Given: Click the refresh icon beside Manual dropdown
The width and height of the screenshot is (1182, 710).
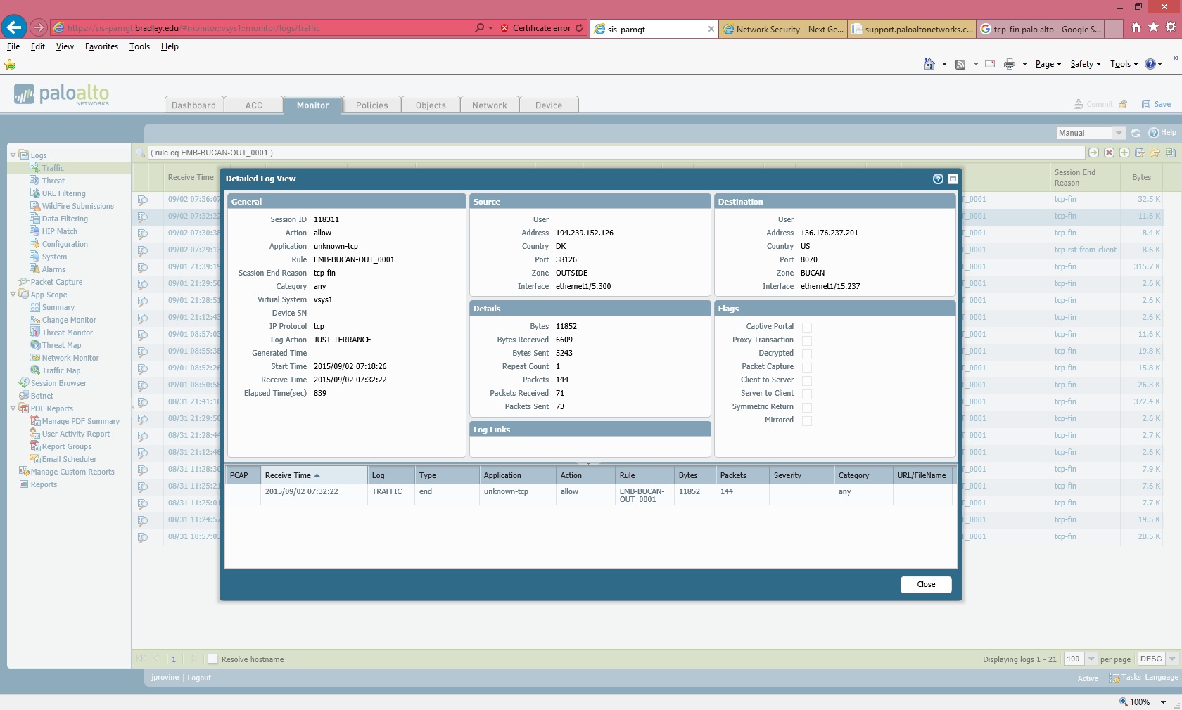Looking at the screenshot, I should click(x=1136, y=133).
